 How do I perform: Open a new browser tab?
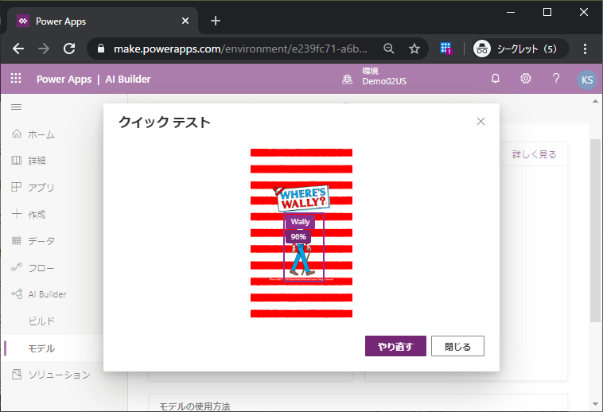216,21
